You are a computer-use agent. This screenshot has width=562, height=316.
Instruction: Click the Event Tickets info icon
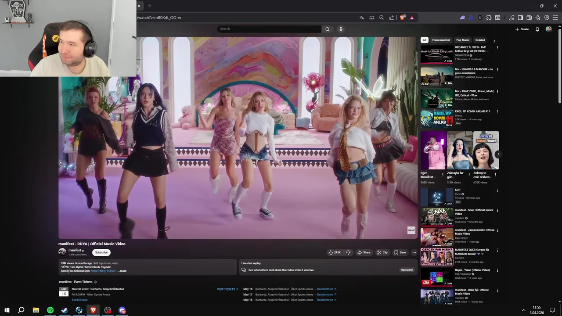coord(95,282)
